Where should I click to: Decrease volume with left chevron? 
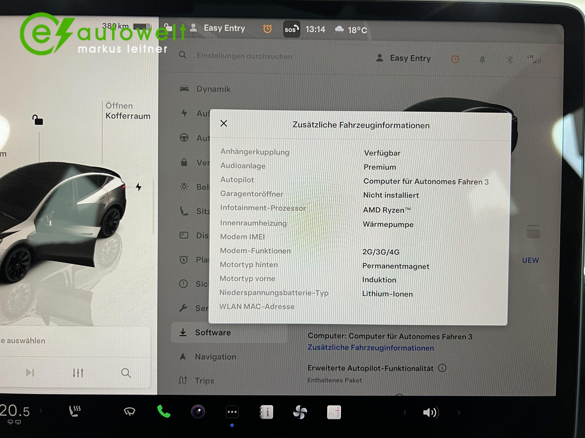[x=405, y=412]
